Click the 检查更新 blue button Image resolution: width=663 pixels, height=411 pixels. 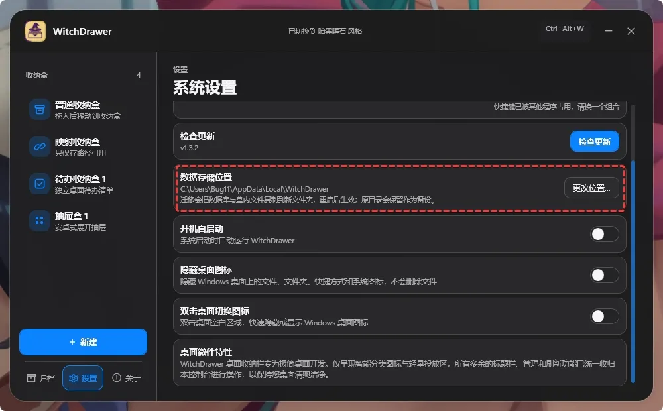click(595, 141)
